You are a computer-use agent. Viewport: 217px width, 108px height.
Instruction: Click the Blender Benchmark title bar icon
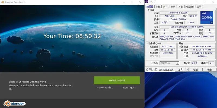[x=3, y=2]
